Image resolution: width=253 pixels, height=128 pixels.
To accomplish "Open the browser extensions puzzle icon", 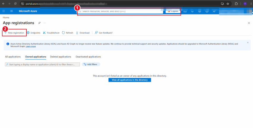I will 236,4.
